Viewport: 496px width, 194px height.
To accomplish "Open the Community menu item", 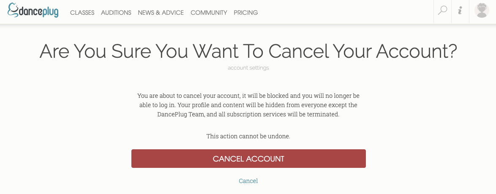I will coord(209,13).
